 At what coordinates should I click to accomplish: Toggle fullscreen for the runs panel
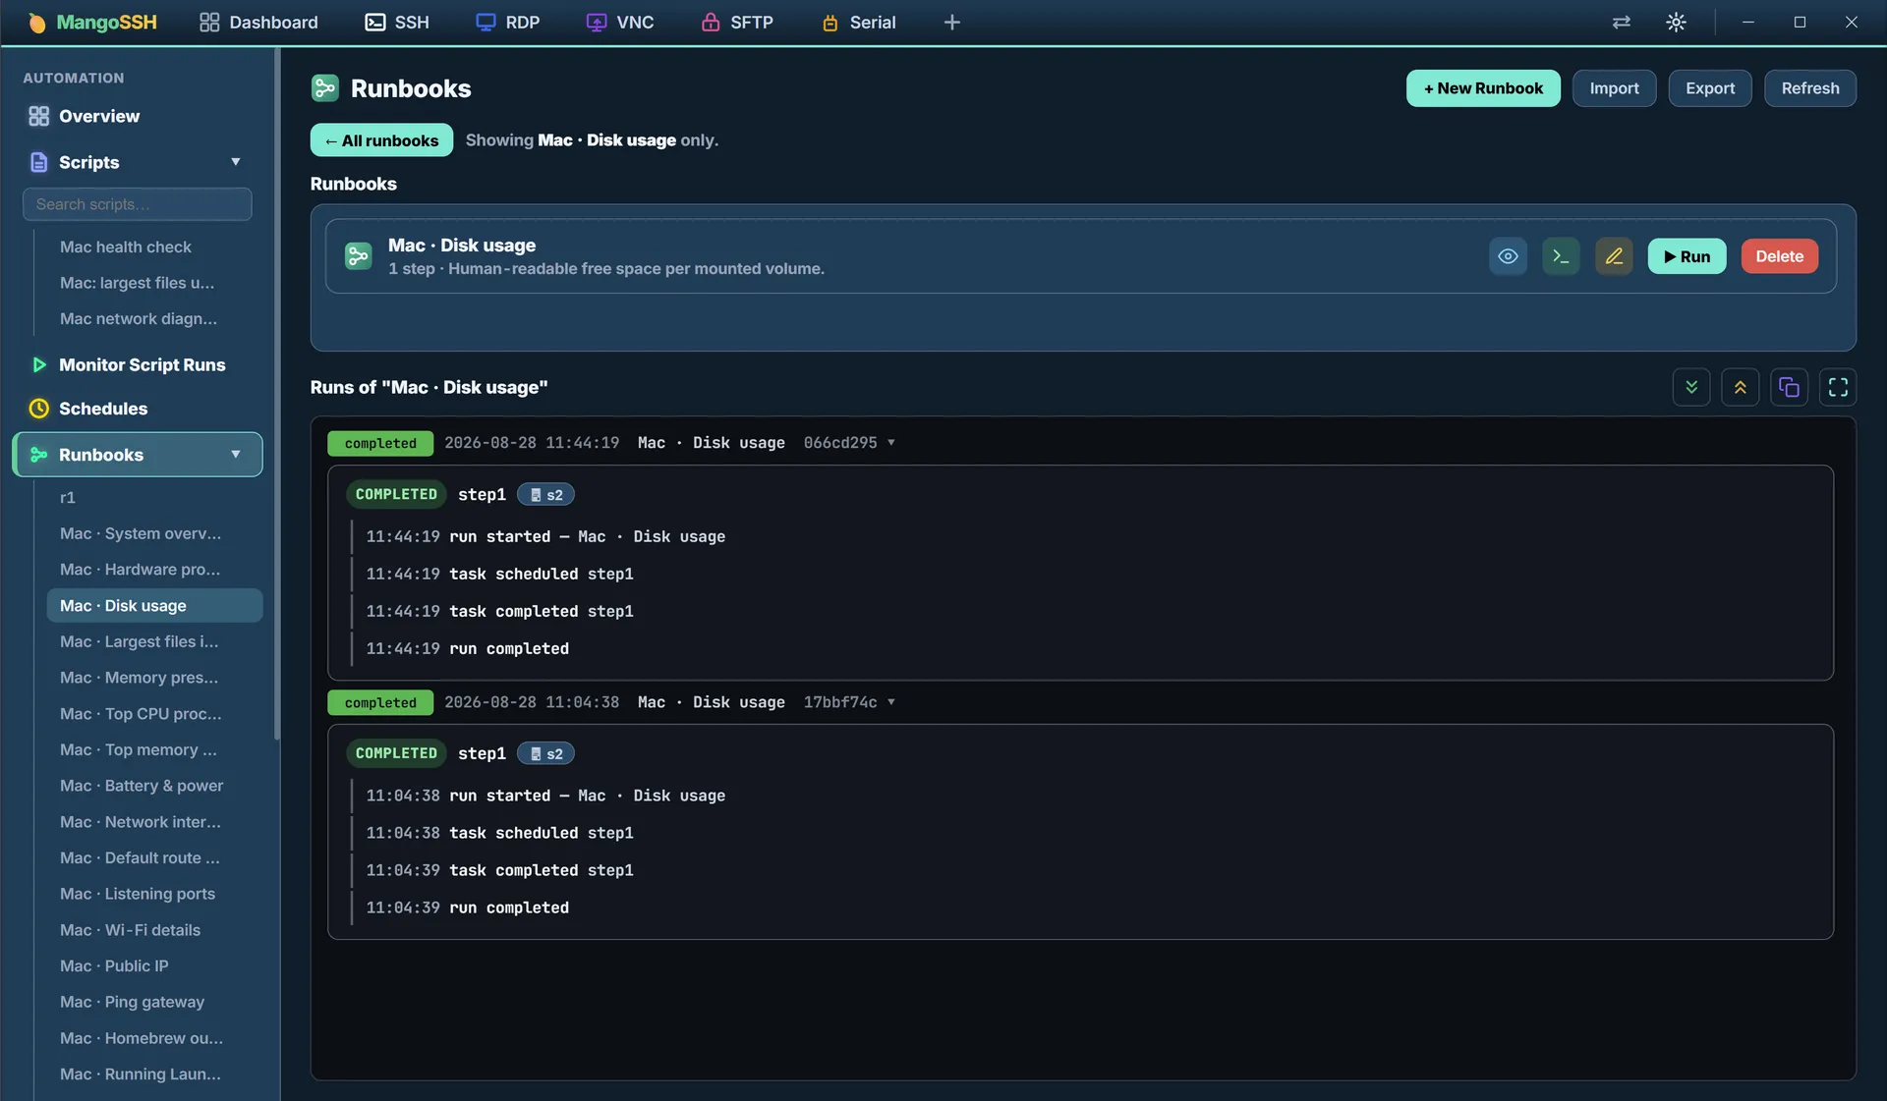pos(1838,387)
